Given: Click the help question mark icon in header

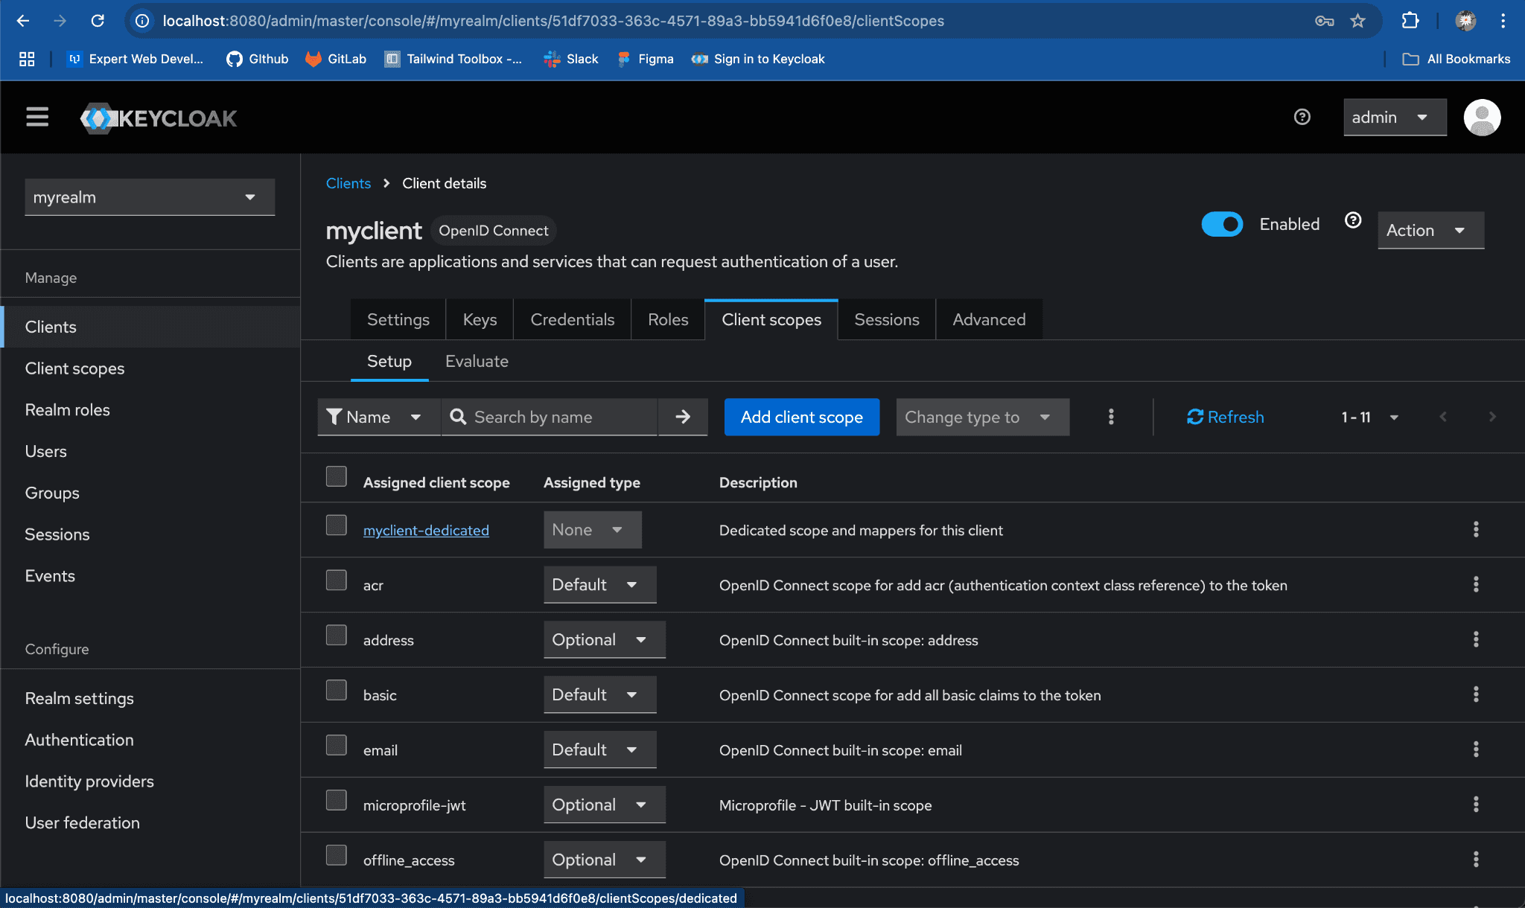Looking at the screenshot, I should coord(1302,117).
